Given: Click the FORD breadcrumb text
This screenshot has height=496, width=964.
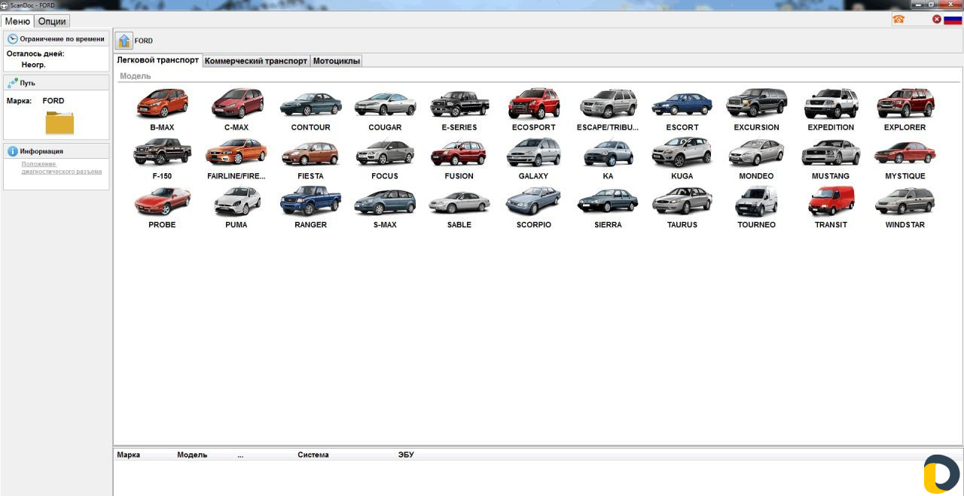Looking at the screenshot, I should tap(143, 41).
